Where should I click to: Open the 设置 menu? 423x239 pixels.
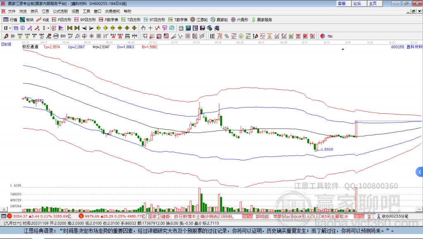click(75, 11)
